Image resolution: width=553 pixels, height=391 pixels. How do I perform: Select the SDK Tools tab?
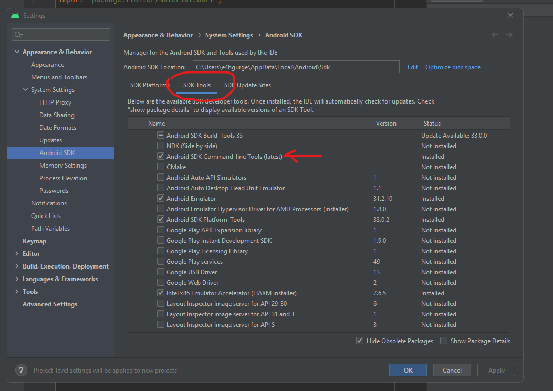197,85
